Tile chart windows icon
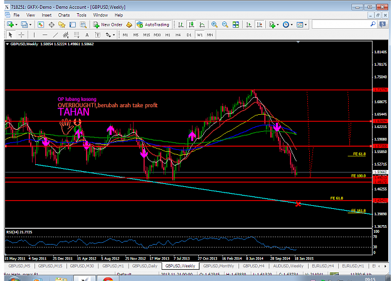The image size is (392, 281). tap(236, 24)
